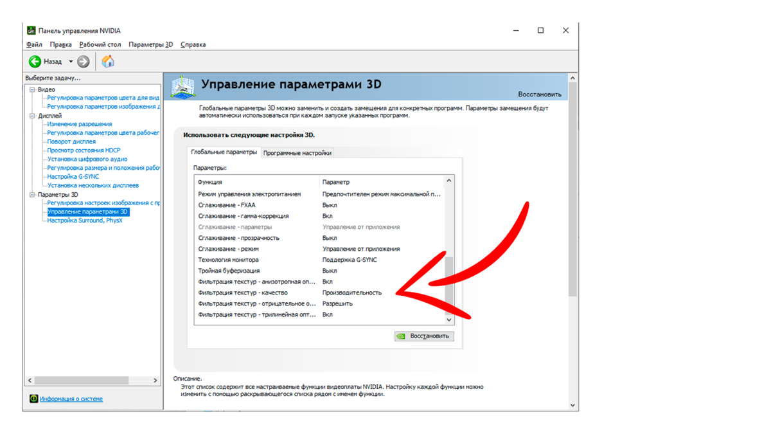Select Регулировка параметров цвета для видео
The image size is (771, 434).
point(103,98)
